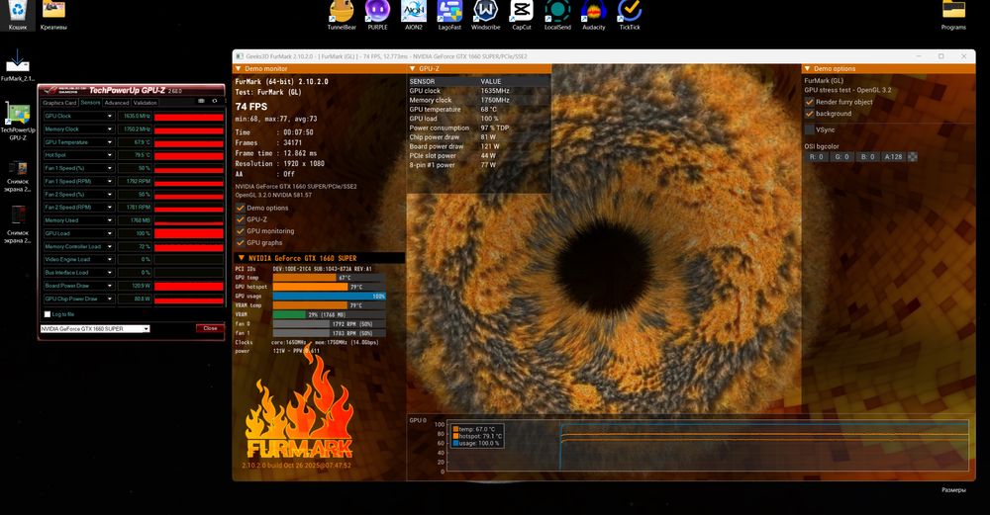990x515 pixels.
Task: Click the A:128 alpha field
Action: point(893,157)
